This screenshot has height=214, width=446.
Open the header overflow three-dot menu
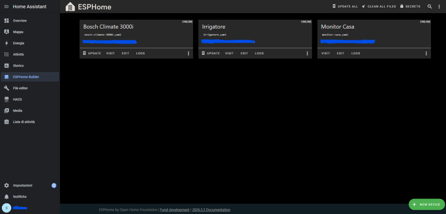[439, 7]
